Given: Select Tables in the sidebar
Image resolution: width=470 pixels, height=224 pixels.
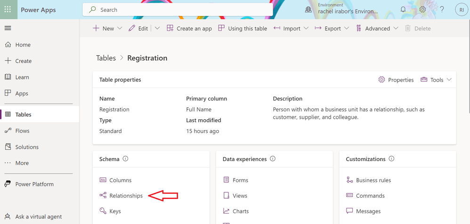Looking at the screenshot, I should tap(40, 114).
